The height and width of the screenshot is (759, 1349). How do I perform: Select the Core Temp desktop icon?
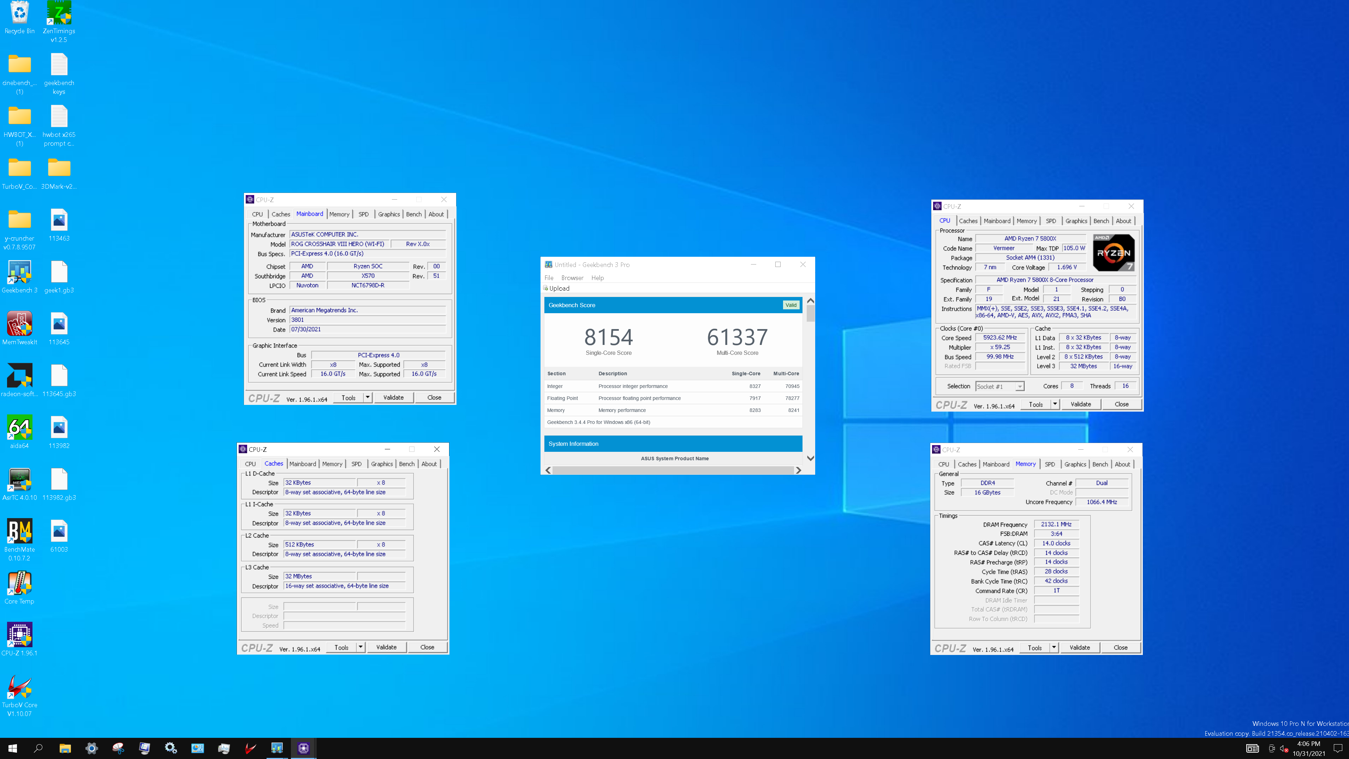pyautogui.click(x=19, y=588)
